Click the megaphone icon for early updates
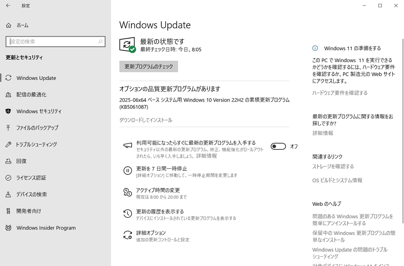This screenshot has width=404, height=266. 128,145
